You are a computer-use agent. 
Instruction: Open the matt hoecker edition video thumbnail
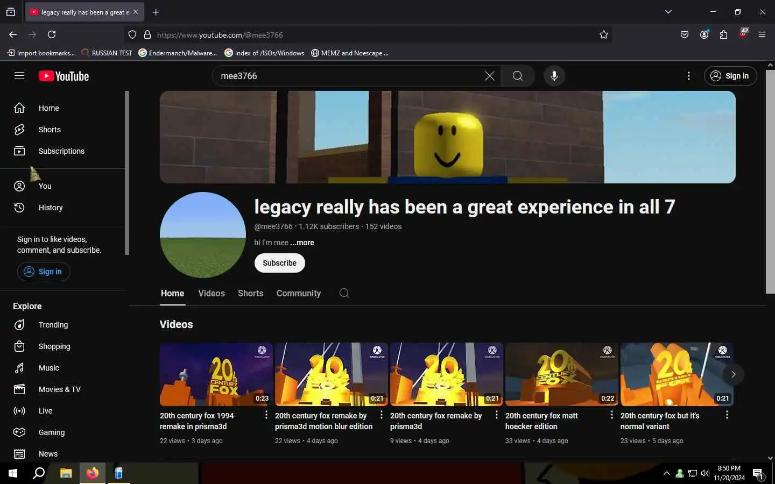coord(562,374)
